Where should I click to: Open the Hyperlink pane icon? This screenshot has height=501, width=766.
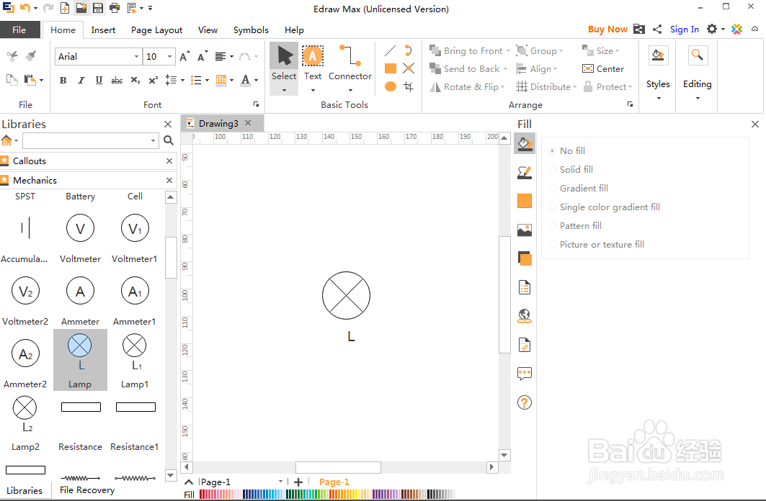[x=525, y=316]
